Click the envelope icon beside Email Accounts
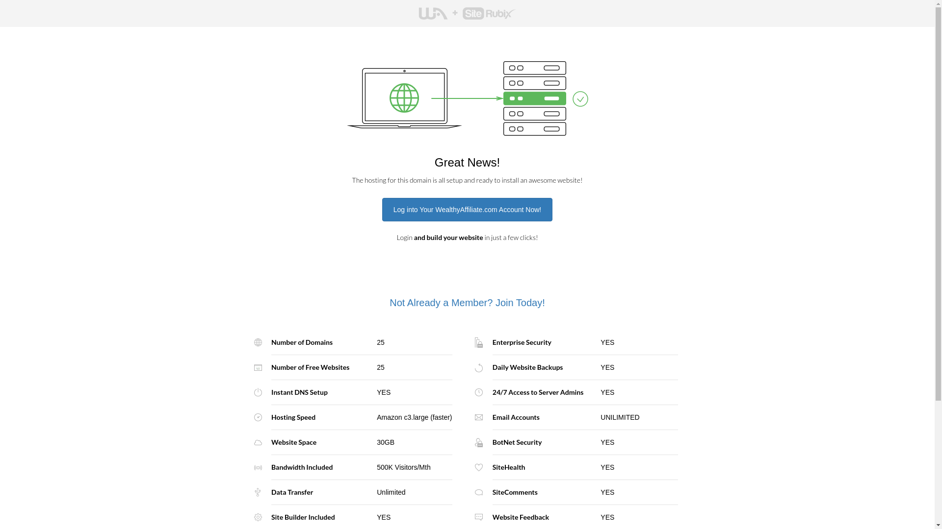The width and height of the screenshot is (942, 529). click(479, 417)
